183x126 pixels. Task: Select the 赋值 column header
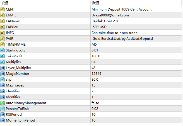coord(95,3)
